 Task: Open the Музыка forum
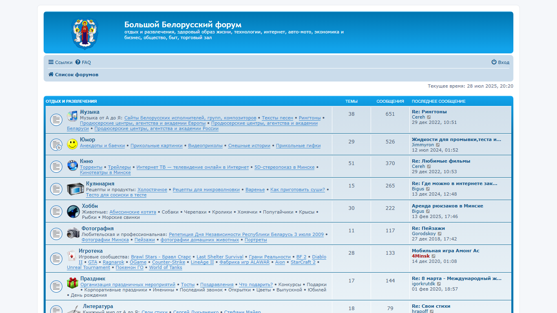[90, 112]
